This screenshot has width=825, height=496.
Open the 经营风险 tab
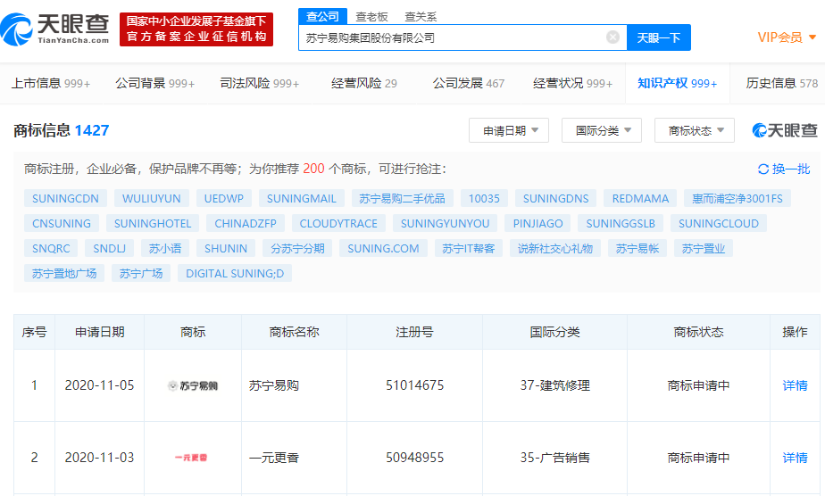pos(364,83)
